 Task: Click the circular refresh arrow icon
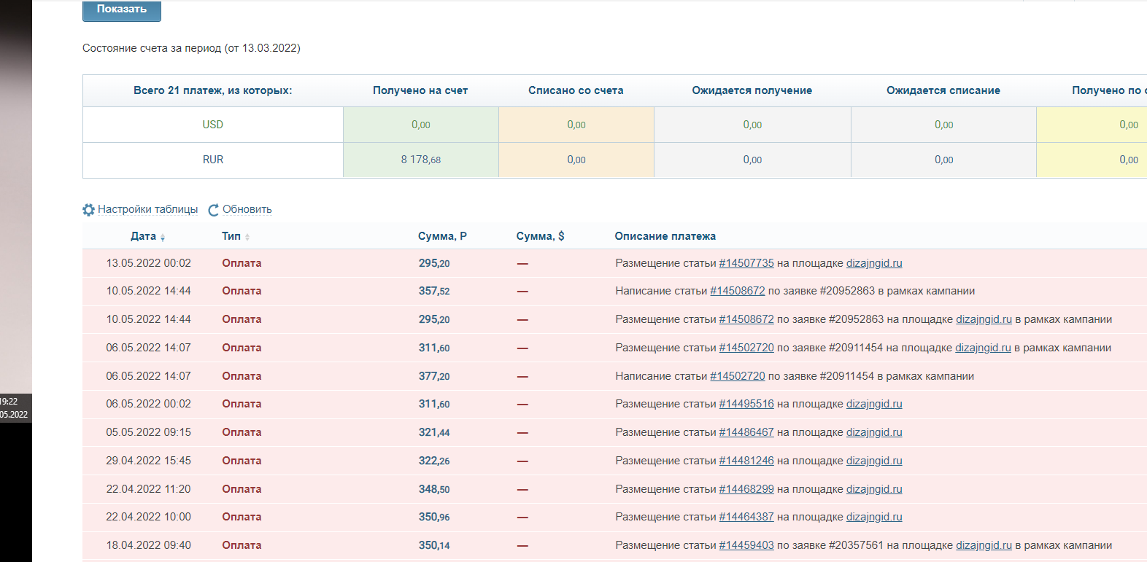(x=214, y=210)
